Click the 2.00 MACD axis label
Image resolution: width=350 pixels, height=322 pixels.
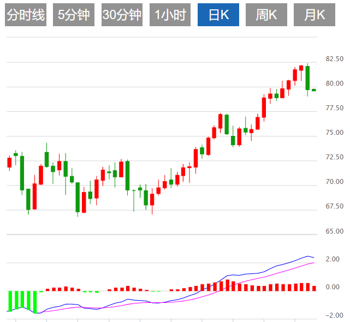333,259
